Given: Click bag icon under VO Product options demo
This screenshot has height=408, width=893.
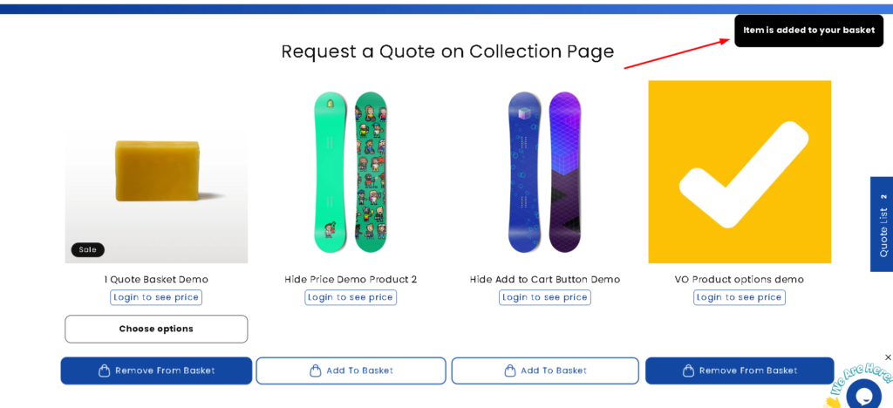Looking at the screenshot, I should pos(688,371).
